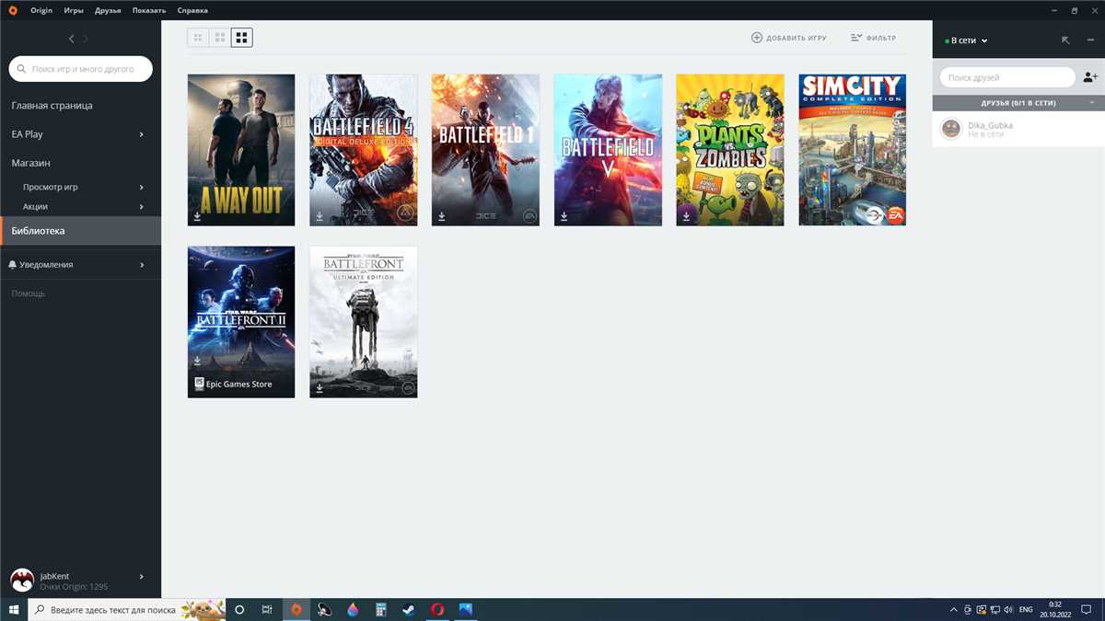The height and width of the screenshot is (621, 1105).
Task: Open the Фильтр options
Action: pos(873,38)
